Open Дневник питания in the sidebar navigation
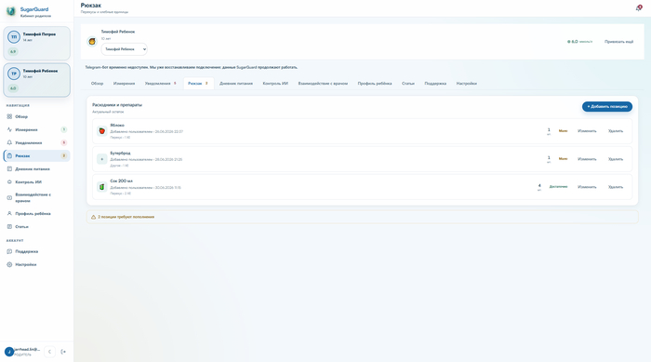Image resolution: width=651 pixels, height=362 pixels. click(37, 168)
